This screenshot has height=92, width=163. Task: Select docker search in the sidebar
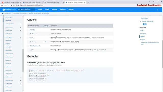pyautogui.click(x=9, y=74)
